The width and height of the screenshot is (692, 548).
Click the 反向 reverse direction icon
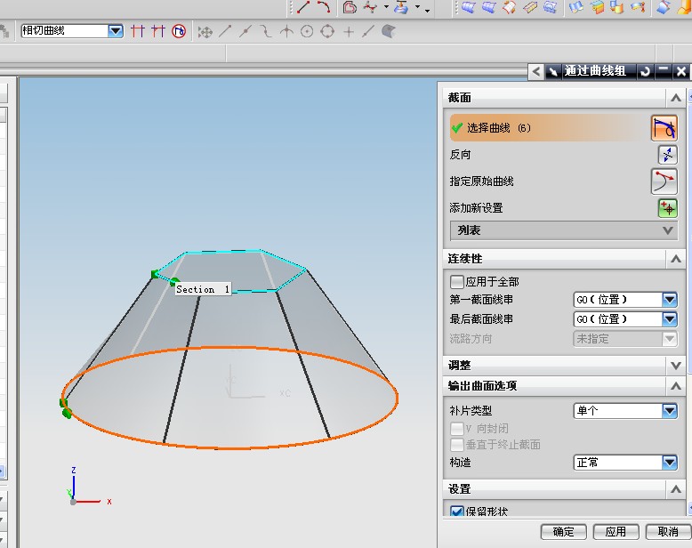(x=668, y=155)
